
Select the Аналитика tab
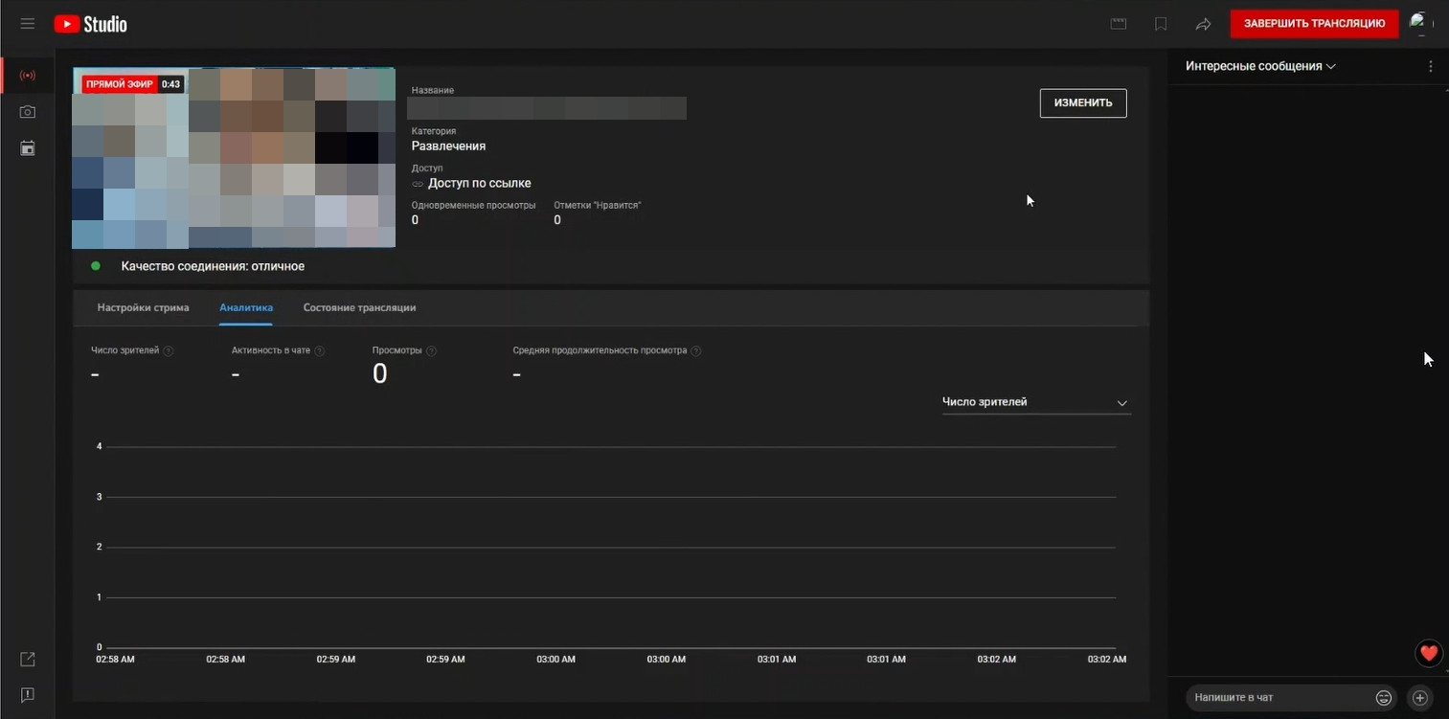tap(246, 307)
